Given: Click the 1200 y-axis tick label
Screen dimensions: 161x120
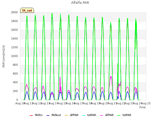Looking at the screenshot, I should (15, 47).
